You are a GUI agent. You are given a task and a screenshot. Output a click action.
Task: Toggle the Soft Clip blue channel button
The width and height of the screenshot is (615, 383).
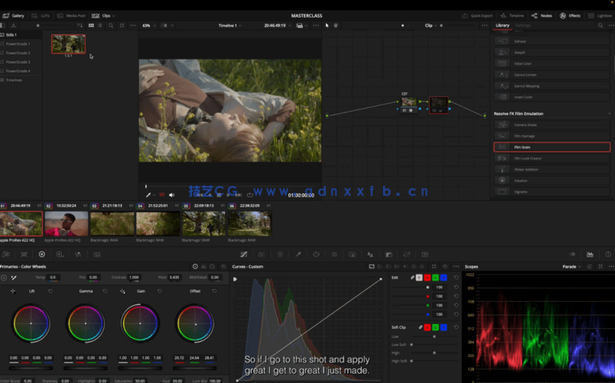point(444,327)
